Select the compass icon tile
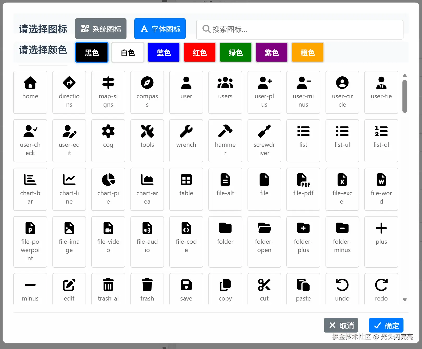Screen dimensions: 422x349 click(147, 92)
